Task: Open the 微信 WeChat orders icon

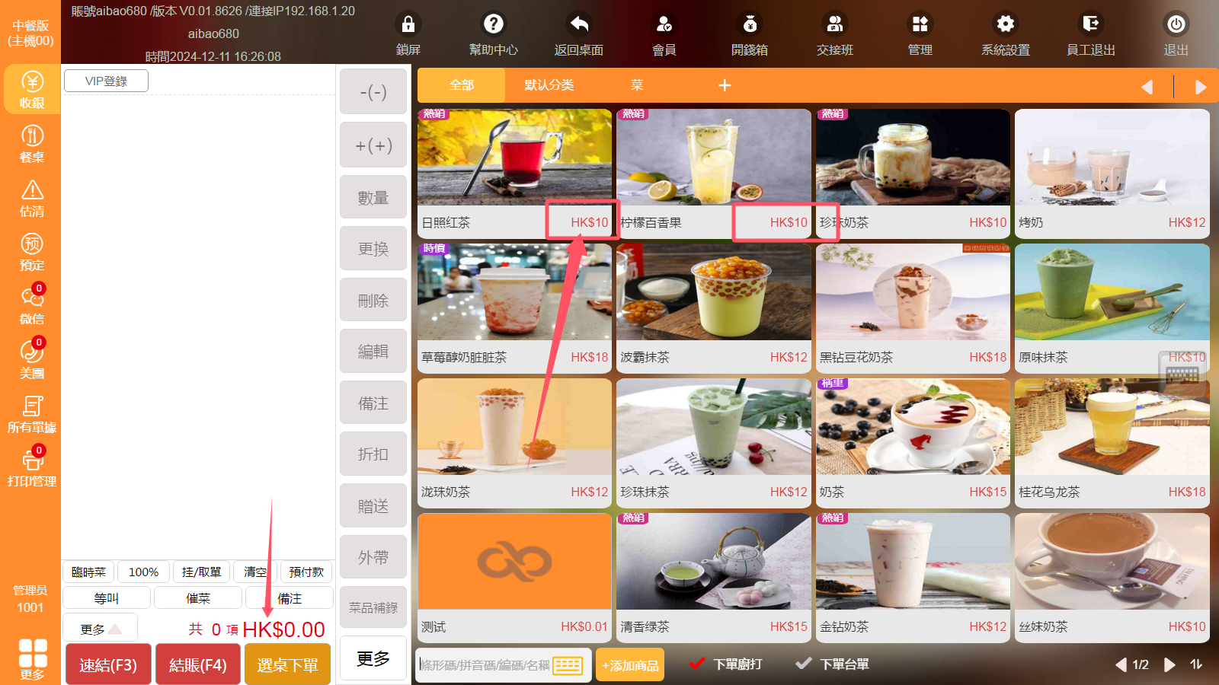Action: coord(31,306)
